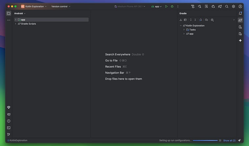Select Tasks row in Gradle panel

[207, 29]
